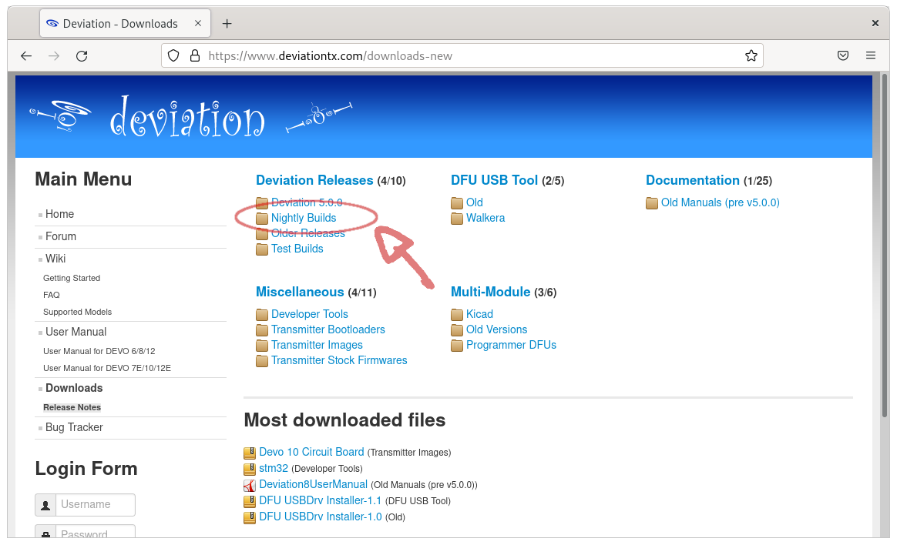View site security padlock information
The width and height of the screenshot is (897, 545).
click(x=194, y=55)
